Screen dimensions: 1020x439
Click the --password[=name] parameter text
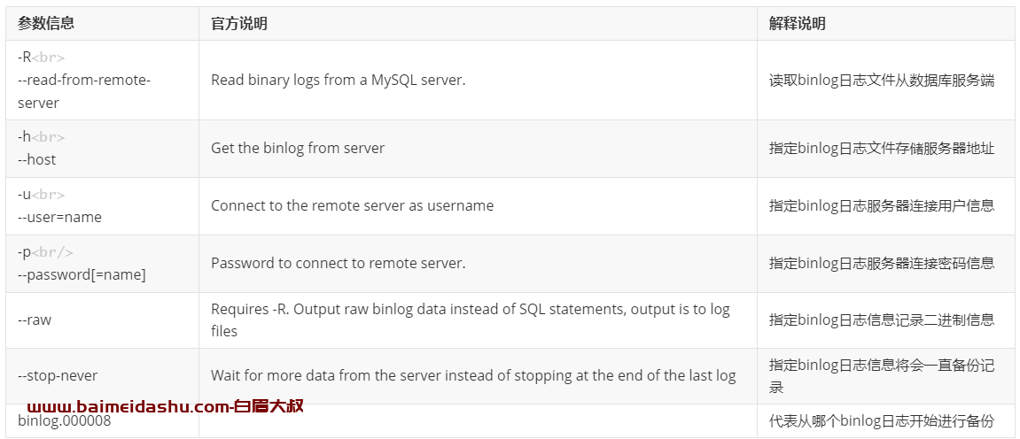82,274
